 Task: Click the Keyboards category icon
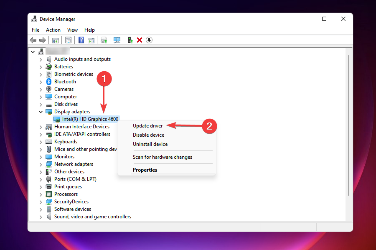point(49,142)
